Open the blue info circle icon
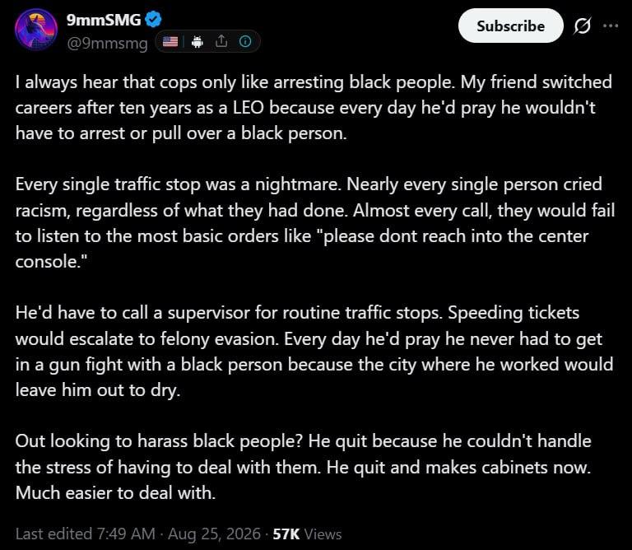The height and width of the screenshot is (550, 632). pos(245,41)
